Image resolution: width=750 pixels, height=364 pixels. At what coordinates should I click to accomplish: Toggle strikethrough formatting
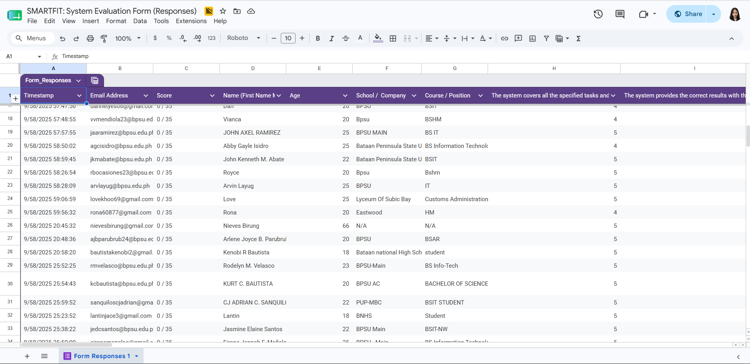click(x=346, y=38)
